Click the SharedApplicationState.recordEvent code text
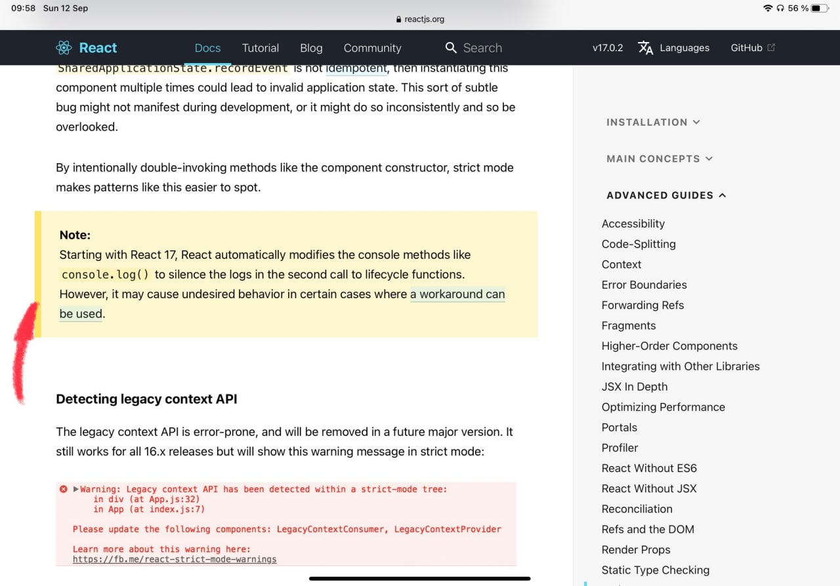 173,68
